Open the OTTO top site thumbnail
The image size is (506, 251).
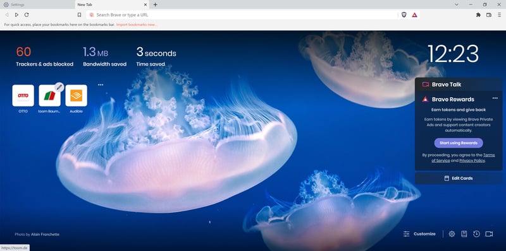23,96
